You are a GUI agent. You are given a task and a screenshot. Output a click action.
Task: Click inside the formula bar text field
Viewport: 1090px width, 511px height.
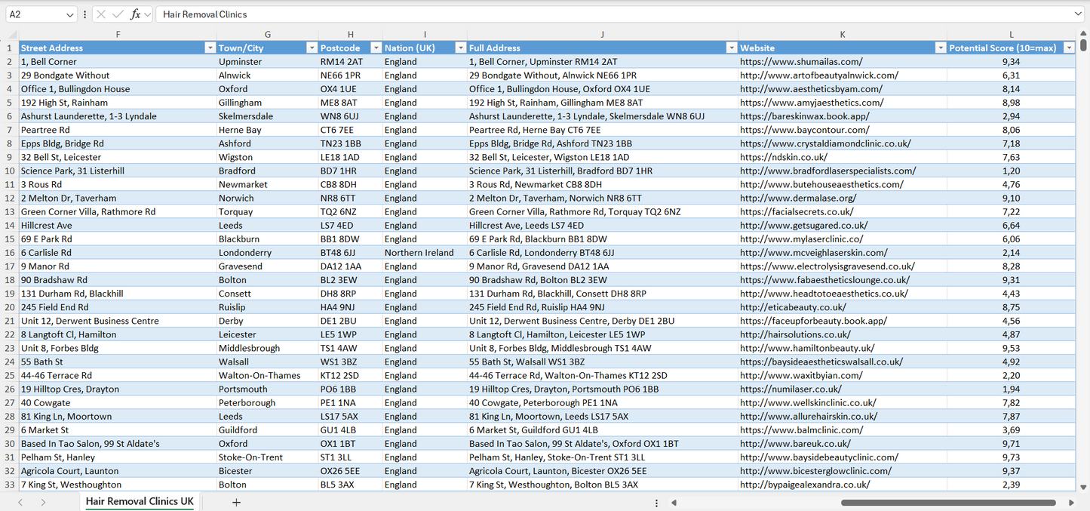[603, 14]
